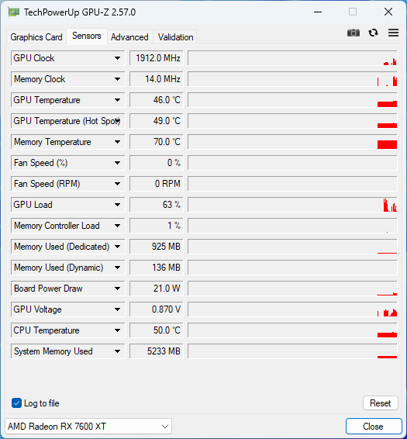Click the 1912.0 MHz GPU Clock value

[x=156, y=58]
